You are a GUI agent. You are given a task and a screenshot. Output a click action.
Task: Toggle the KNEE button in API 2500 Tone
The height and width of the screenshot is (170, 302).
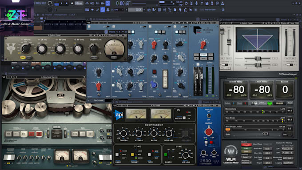[117, 154]
